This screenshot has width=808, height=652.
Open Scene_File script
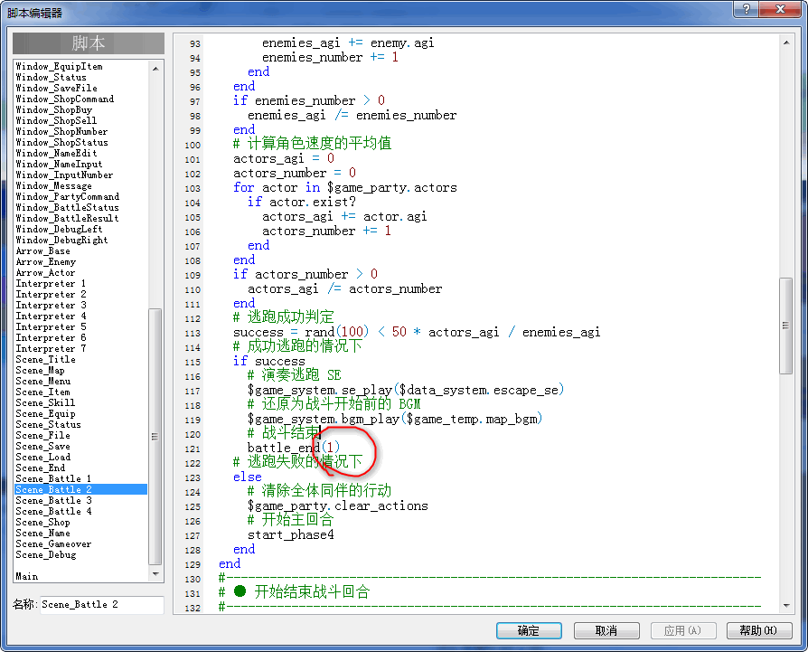[x=42, y=435]
